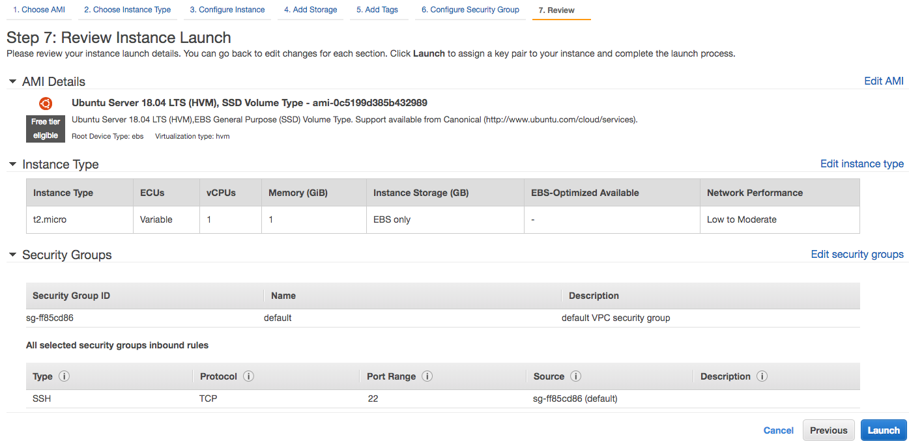Open the info tooltip beside Description column
This screenshot has width=909, height=448.
(x=762, y=376)
